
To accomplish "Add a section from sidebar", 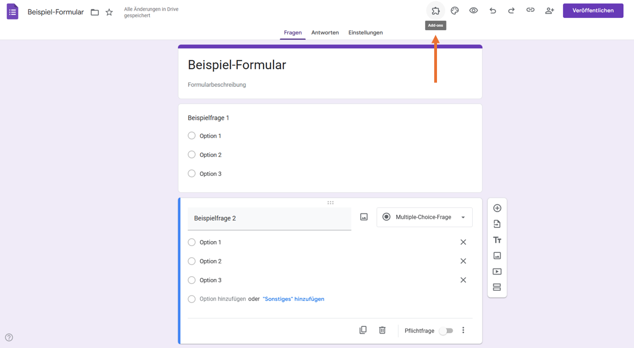I will 497,287.
